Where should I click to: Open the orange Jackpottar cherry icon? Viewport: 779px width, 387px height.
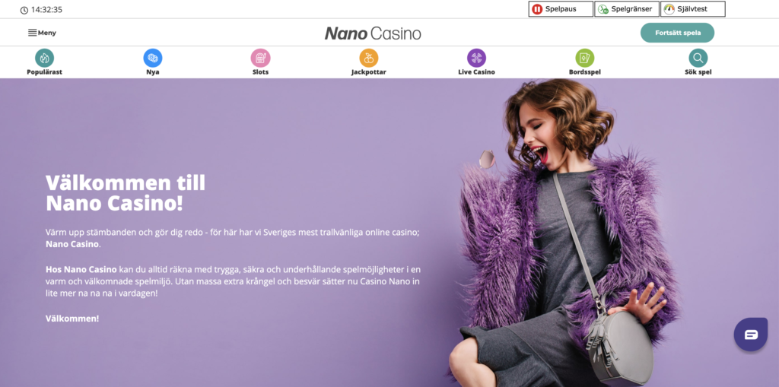(369, 58)
